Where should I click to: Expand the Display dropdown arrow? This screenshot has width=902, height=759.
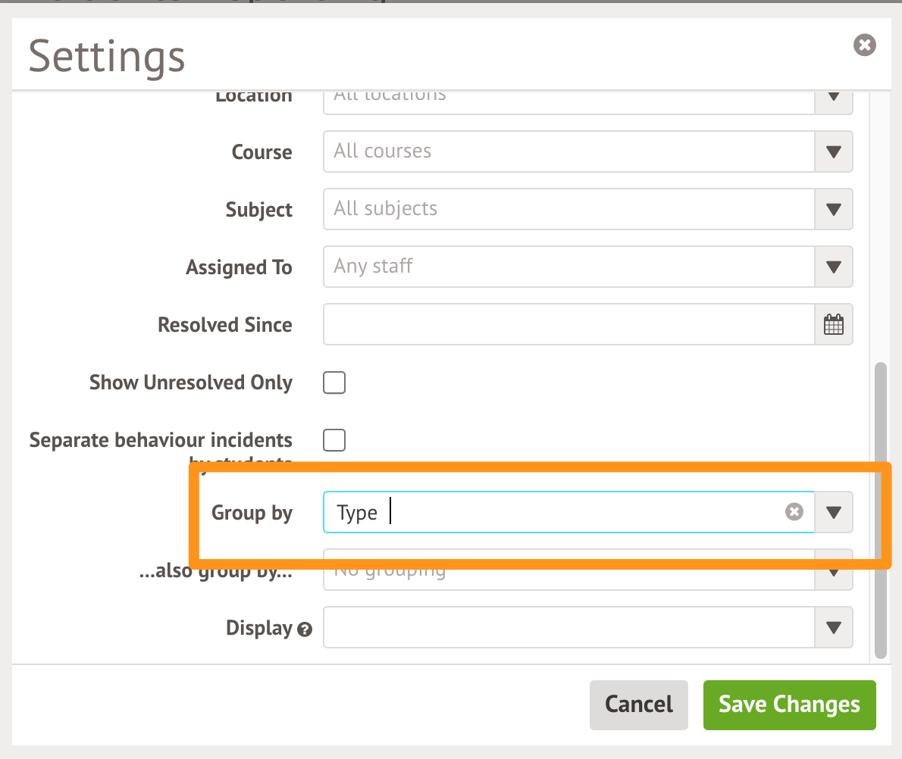(834, 628)
